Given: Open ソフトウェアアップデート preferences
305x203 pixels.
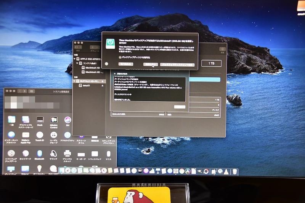Looking at the screenshot, I should (x=11, y=156).
